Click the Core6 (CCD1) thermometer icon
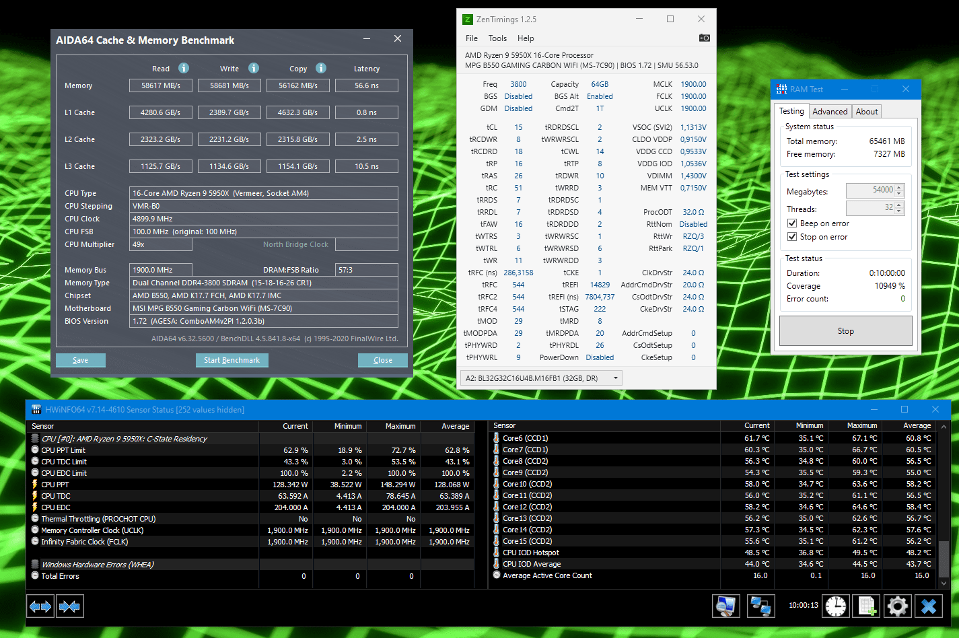Viewport: 959px width, 638px height. (497, 437)
